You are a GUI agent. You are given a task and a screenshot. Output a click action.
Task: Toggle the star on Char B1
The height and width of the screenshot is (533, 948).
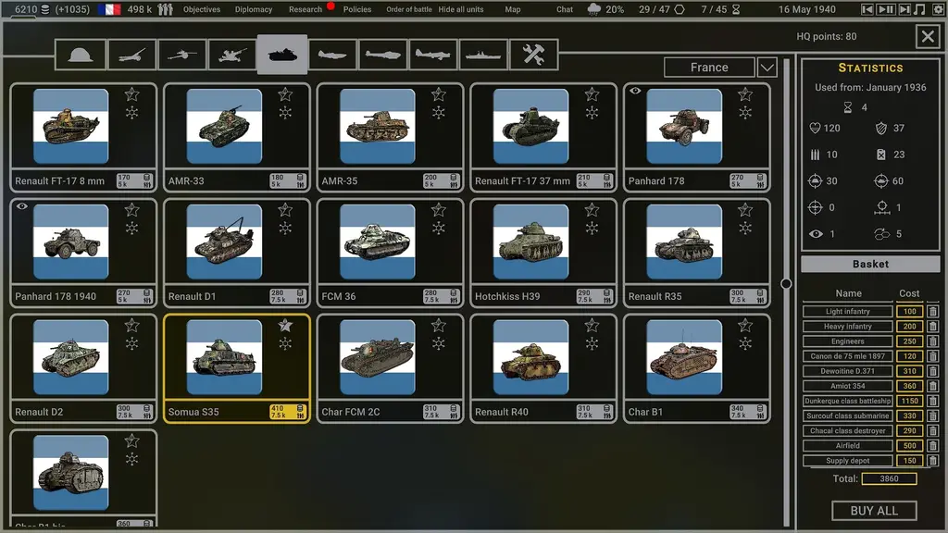pos(745,326)
